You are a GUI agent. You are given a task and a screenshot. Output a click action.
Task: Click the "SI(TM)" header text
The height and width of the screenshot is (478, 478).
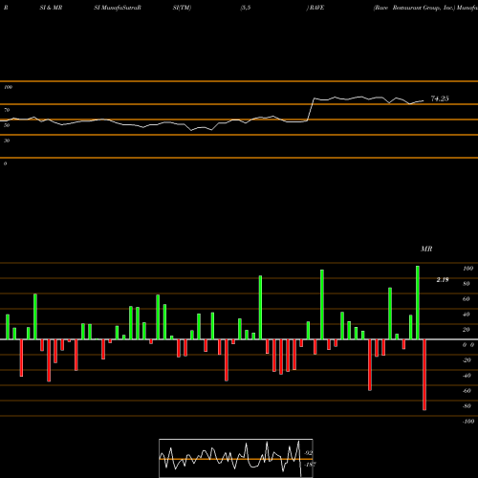point(182,8)
